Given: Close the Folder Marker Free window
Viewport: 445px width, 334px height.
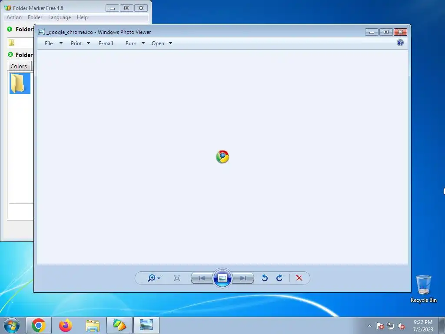Looking at the screenshot, I should coord(141,8).
